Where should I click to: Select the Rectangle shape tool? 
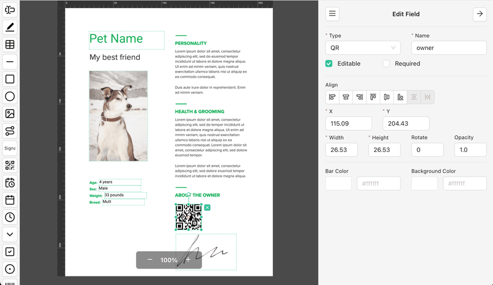coord(10,79)
